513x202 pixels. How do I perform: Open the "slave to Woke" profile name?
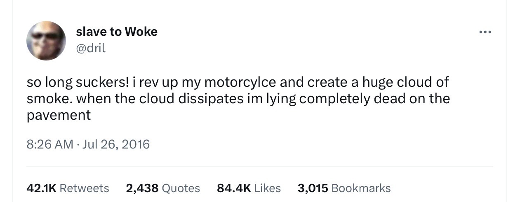[117, 32]
